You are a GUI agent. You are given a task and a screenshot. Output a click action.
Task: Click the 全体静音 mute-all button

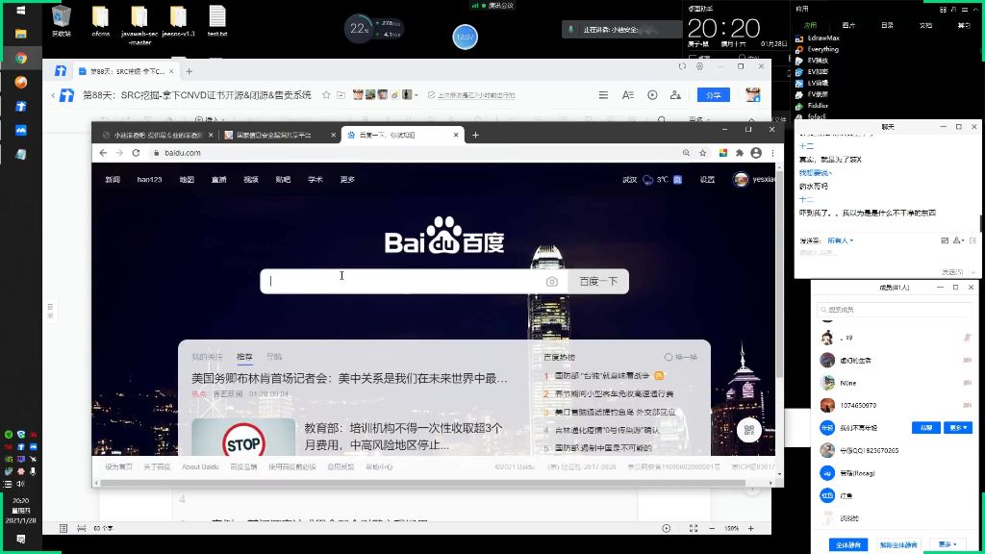[x=848, y=544]
